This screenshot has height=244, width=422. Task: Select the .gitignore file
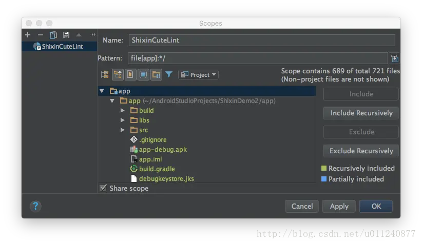coord(153,140)
